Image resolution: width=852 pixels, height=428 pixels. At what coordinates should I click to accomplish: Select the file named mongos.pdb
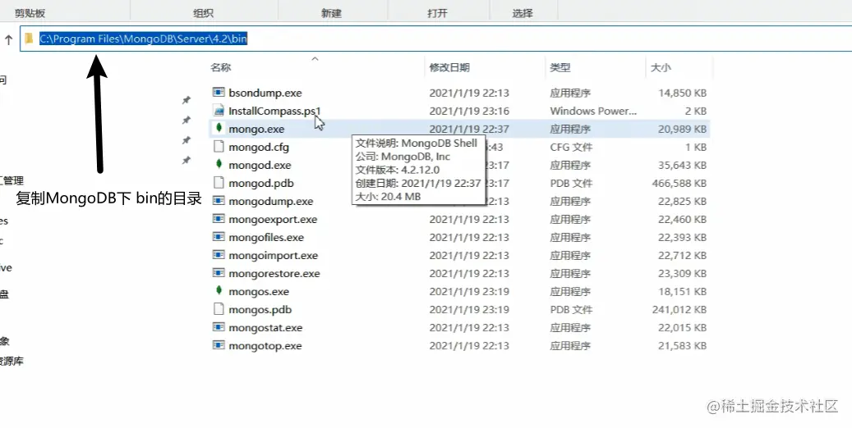tap(260, 310)
